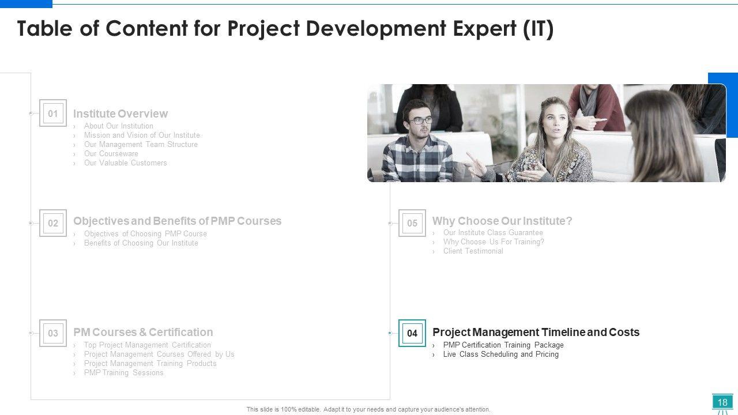Click 'PMP Training Sessions' item
Viewport: 738px width, 415px height.
click(x=124, y=372)
